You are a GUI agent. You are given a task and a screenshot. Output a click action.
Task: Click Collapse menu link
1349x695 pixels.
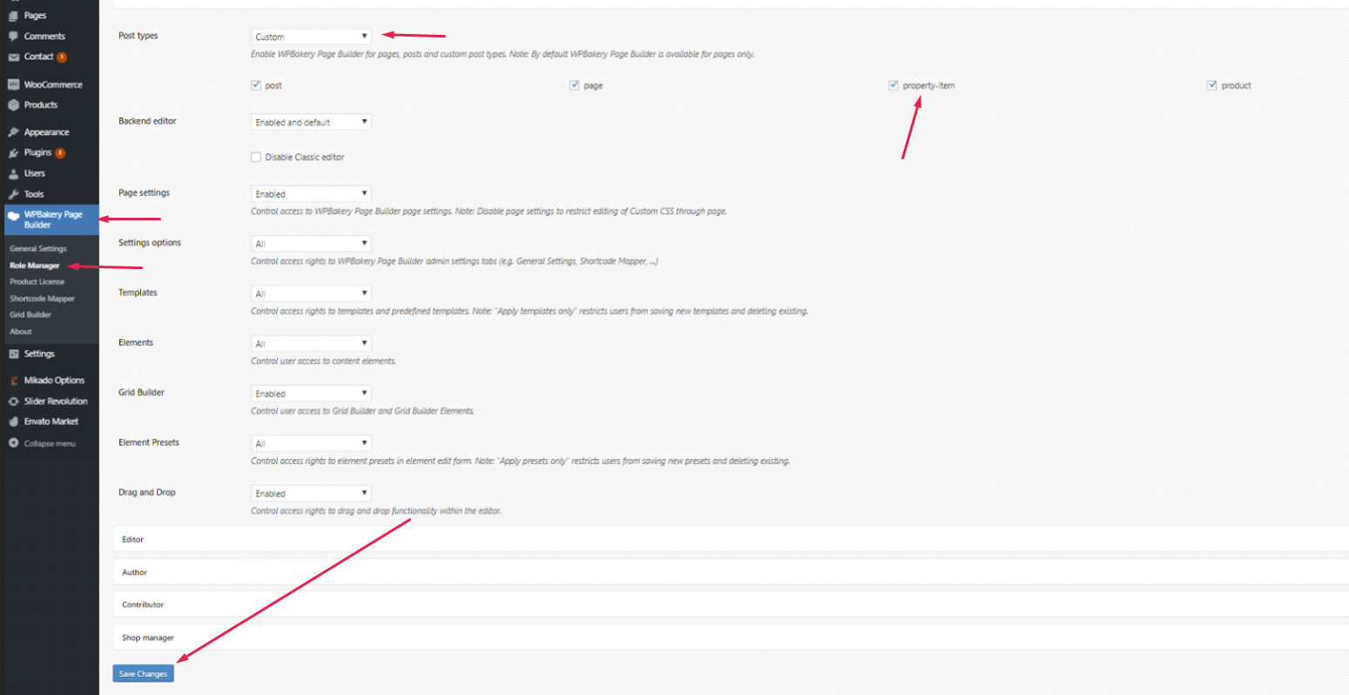tap(50, 443)
